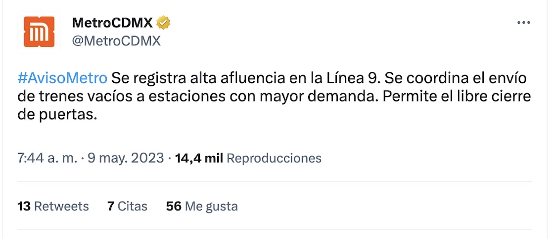554x239 pixels.
Task: Show who liked via 56 Me gusta
Action: tap(202, 206)
